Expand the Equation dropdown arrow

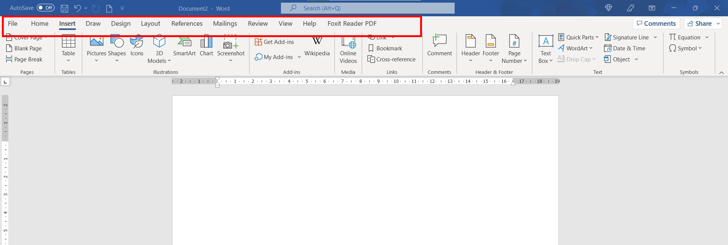(707, 37)
